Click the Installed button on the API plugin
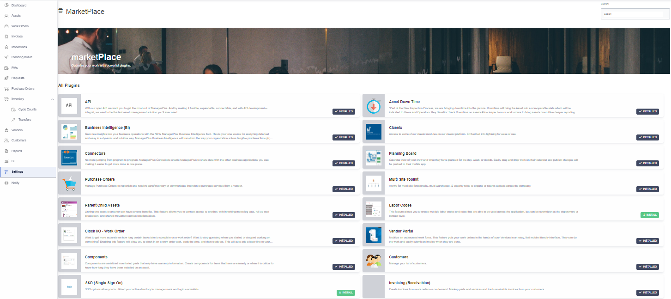This screenshot has height=299, width=671. click(x=344, y=111)
